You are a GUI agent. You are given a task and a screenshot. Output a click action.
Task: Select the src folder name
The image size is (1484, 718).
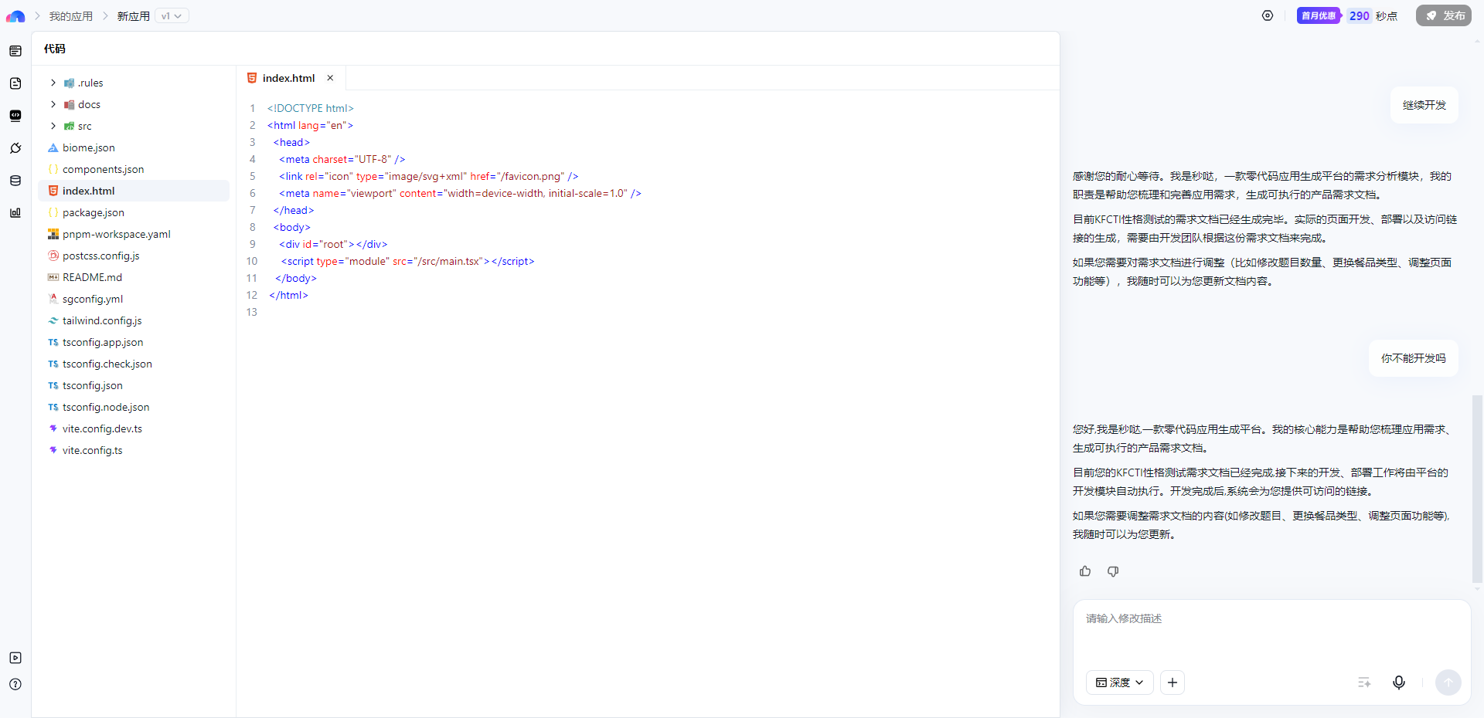(x=84, y=126)
